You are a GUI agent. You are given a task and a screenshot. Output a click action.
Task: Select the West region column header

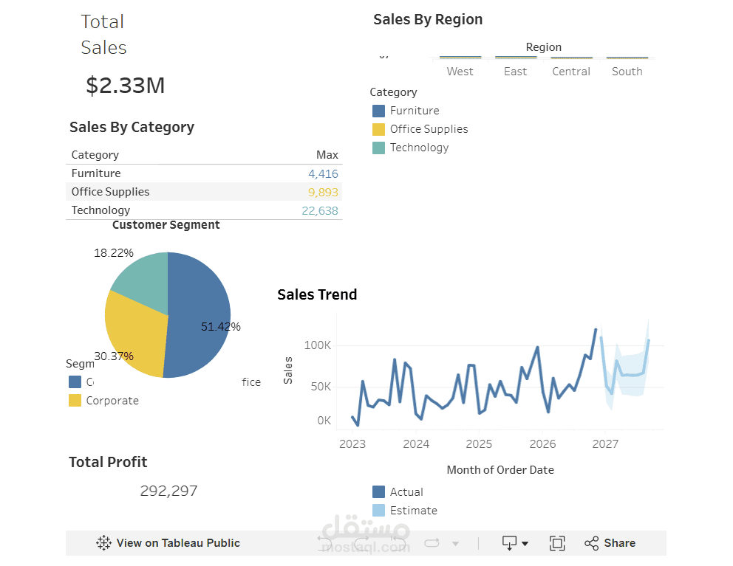click(460, 72)
